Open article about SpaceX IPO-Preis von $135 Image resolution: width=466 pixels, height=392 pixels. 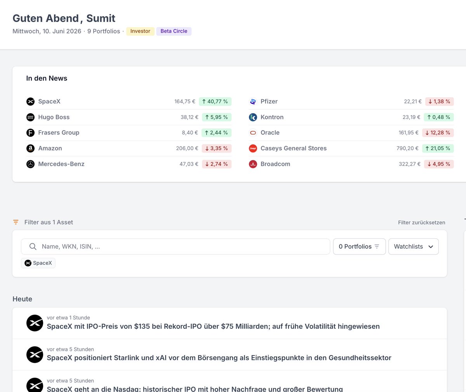[213, 326]
